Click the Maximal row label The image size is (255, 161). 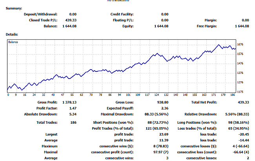point(51,152)
